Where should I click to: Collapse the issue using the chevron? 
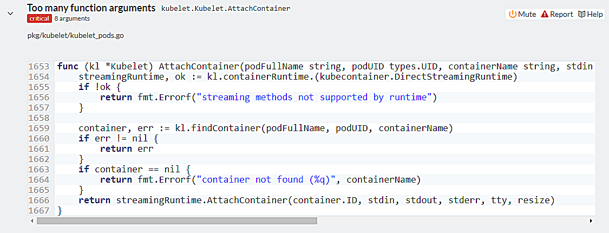[x=11, y=14]
